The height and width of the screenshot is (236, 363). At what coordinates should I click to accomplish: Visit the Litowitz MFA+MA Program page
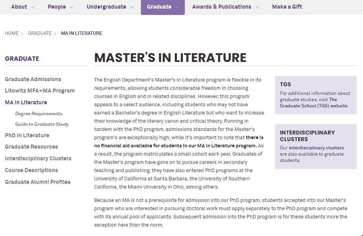click(39, 91)
